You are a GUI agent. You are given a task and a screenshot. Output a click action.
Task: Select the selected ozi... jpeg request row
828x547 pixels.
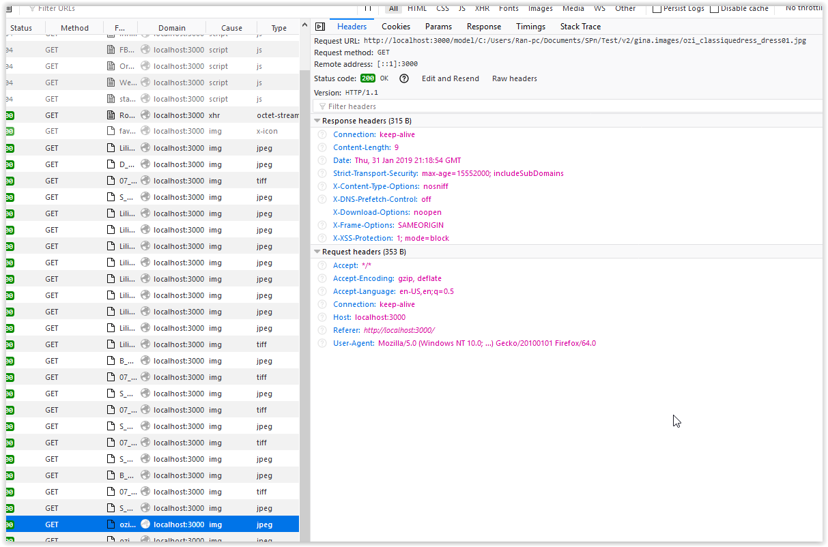pyautogui.click(x=152, y=524)
